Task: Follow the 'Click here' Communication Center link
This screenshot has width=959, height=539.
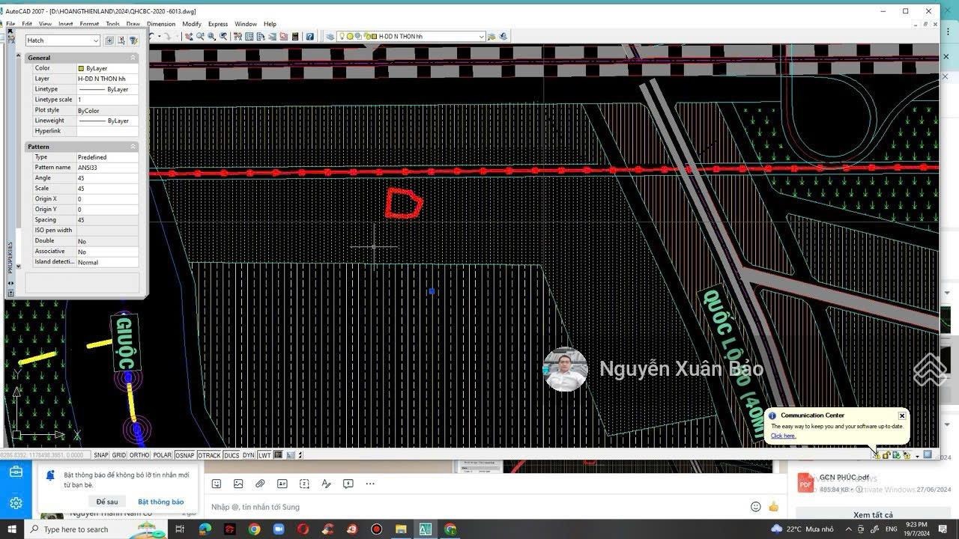Action: [x=783, y=436]
